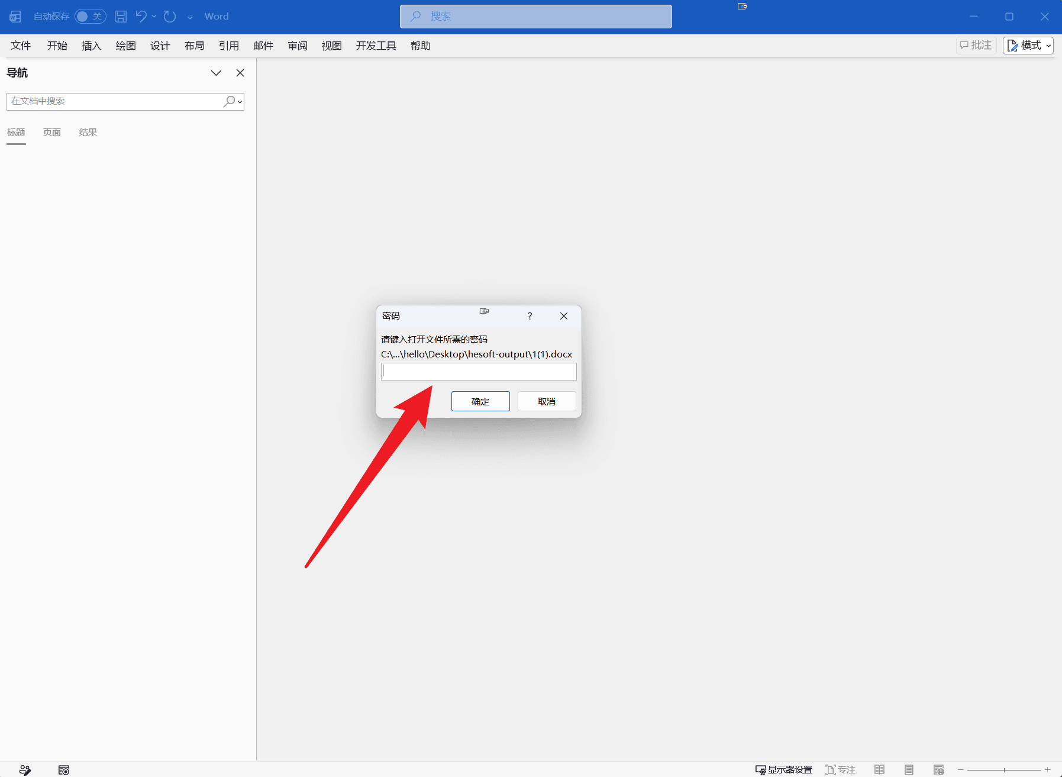
Task: Click the password input field
Action: 479,372
